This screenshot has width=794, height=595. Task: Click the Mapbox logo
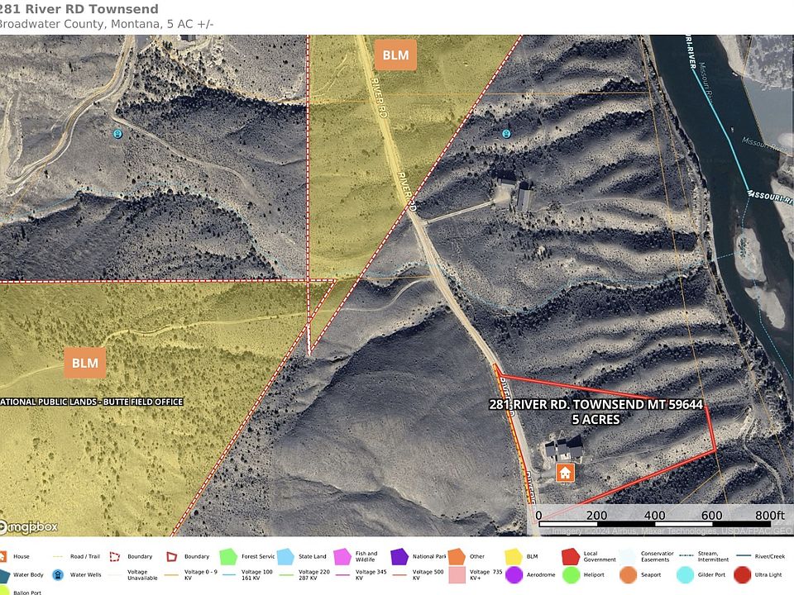coord(29,526)
